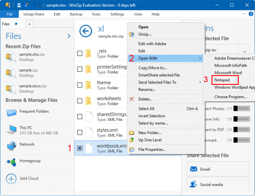Check the sharedStrings file checkbox
This screenshot has width=255, height=196.
tap(80, 116)
